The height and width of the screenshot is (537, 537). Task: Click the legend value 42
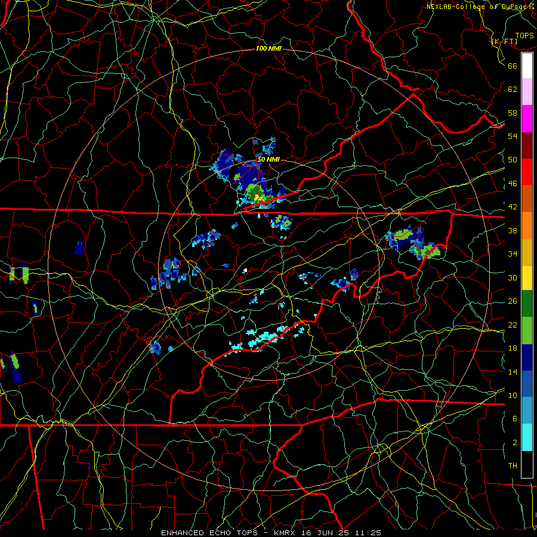(513, 206)
